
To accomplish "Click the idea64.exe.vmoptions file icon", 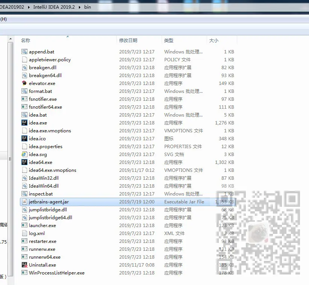I will pyautogui.click(x=24, y=170).
